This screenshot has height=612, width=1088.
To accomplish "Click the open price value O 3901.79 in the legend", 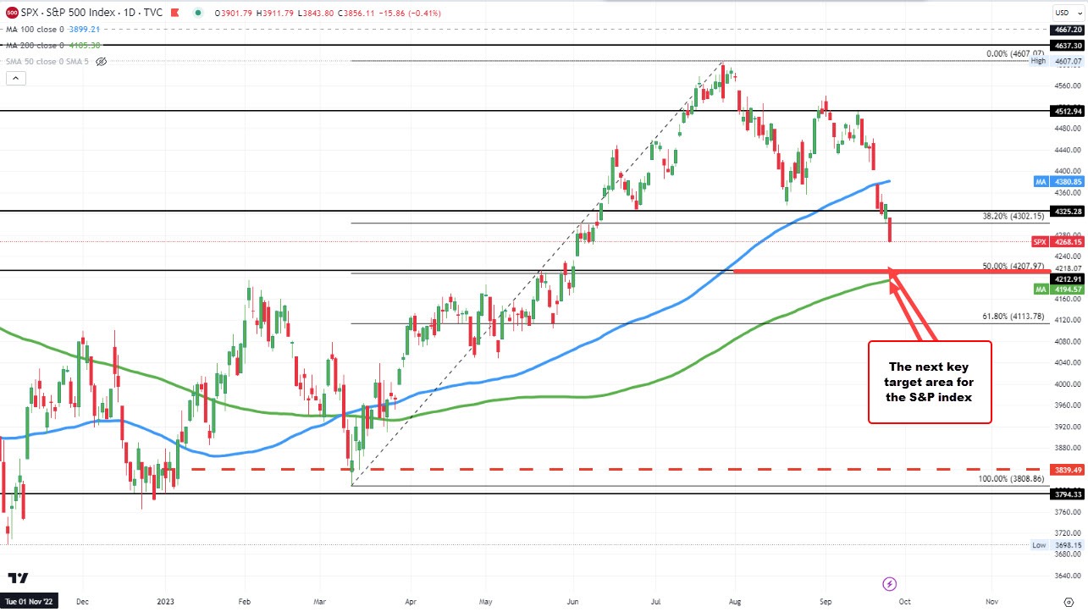I will (x=233, y=13).
